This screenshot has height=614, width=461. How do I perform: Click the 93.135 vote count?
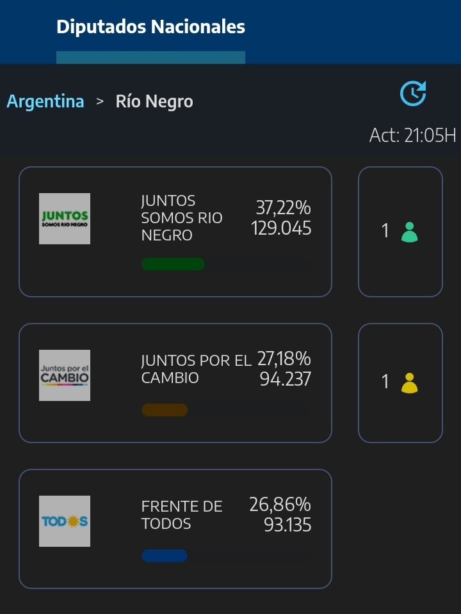[x=287, y=524]
